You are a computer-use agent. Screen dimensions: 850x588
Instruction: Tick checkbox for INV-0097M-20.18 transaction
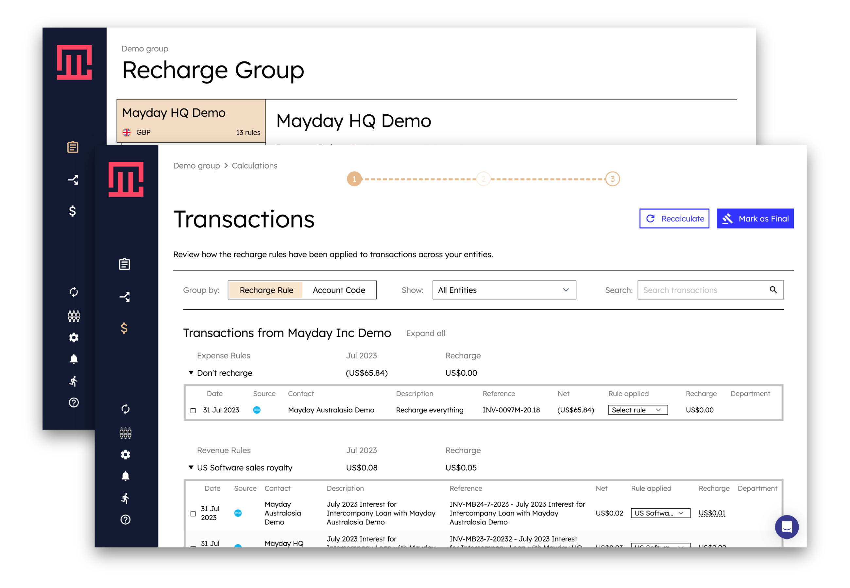[193, 410]
